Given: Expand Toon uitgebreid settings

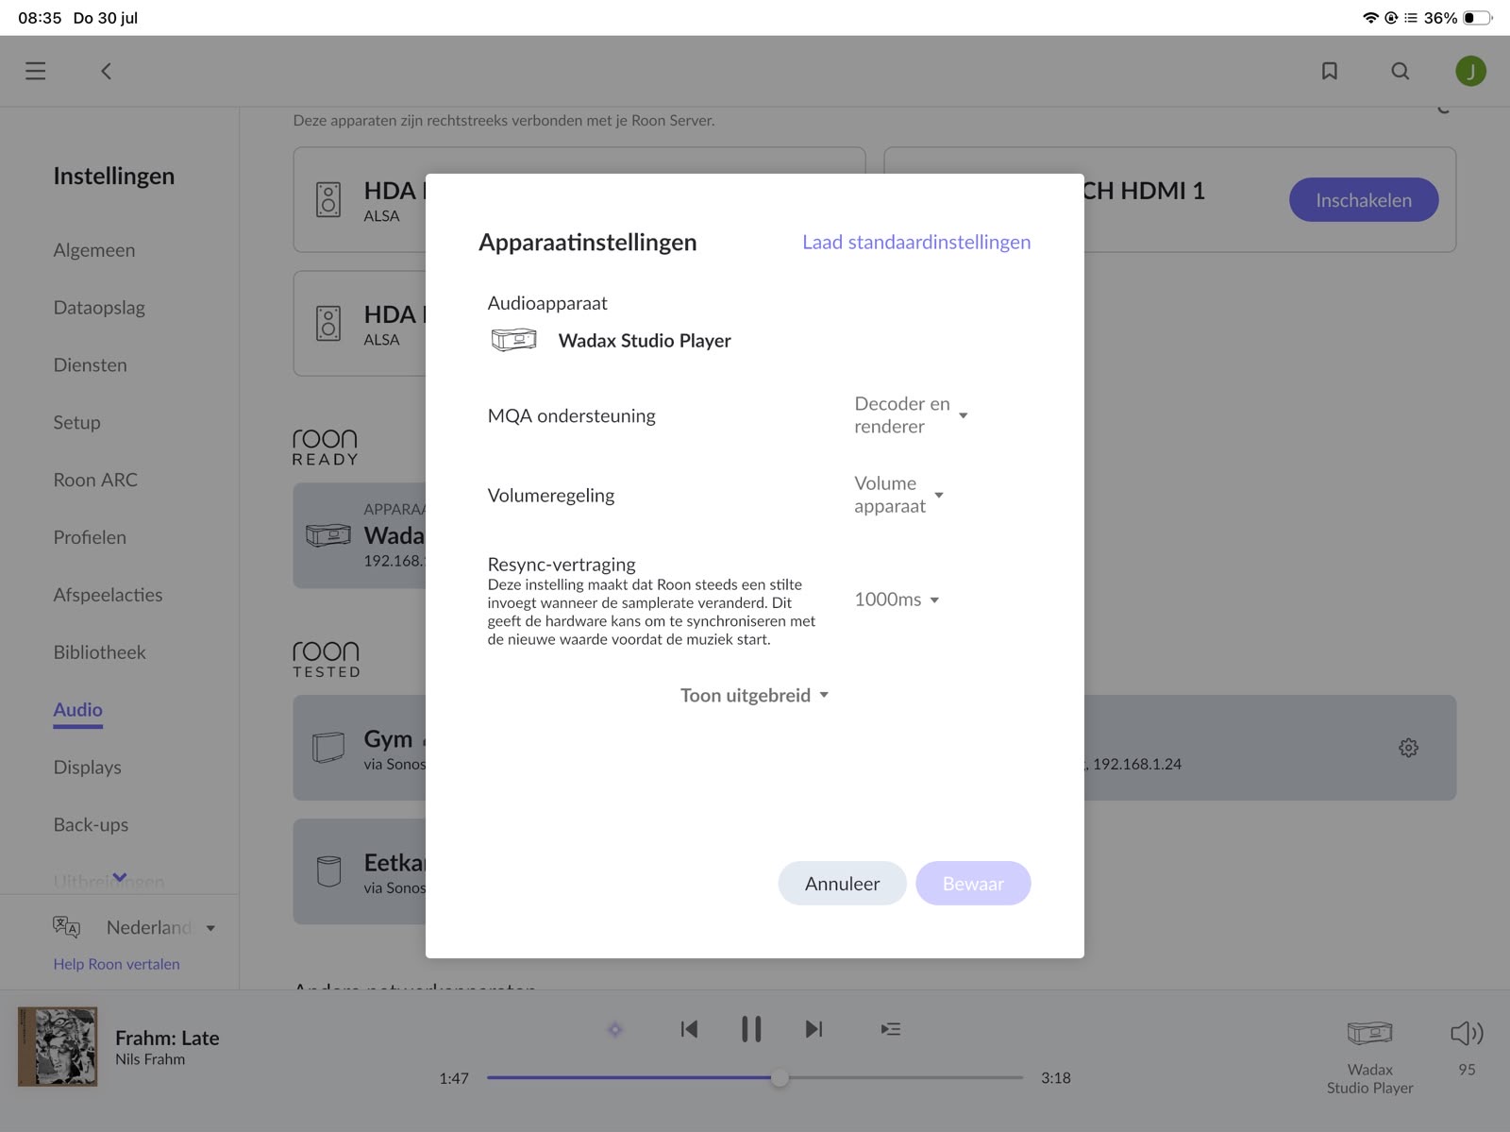Looking at the screenshot, I should tap(754, 696).
